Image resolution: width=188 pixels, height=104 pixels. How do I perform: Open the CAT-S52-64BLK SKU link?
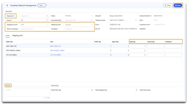(x=55, y=55)
